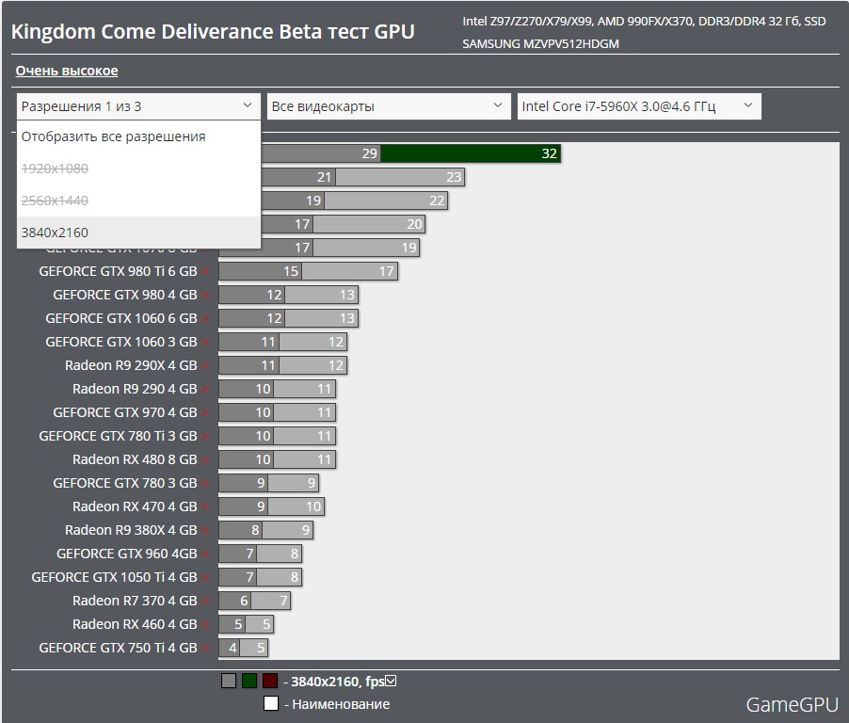This screenshot has width=849, height=723.
Task: Remove Radeon RX 460 4 GB row
Action: [206, 625]
